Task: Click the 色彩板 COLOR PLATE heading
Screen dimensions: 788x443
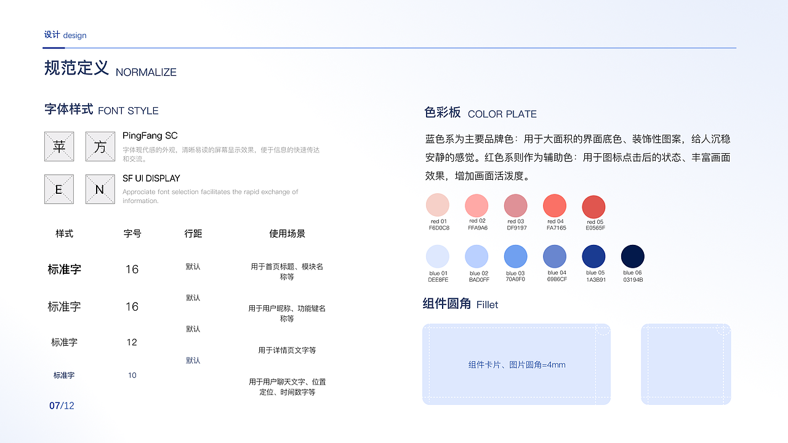Action: click(480, 113)
